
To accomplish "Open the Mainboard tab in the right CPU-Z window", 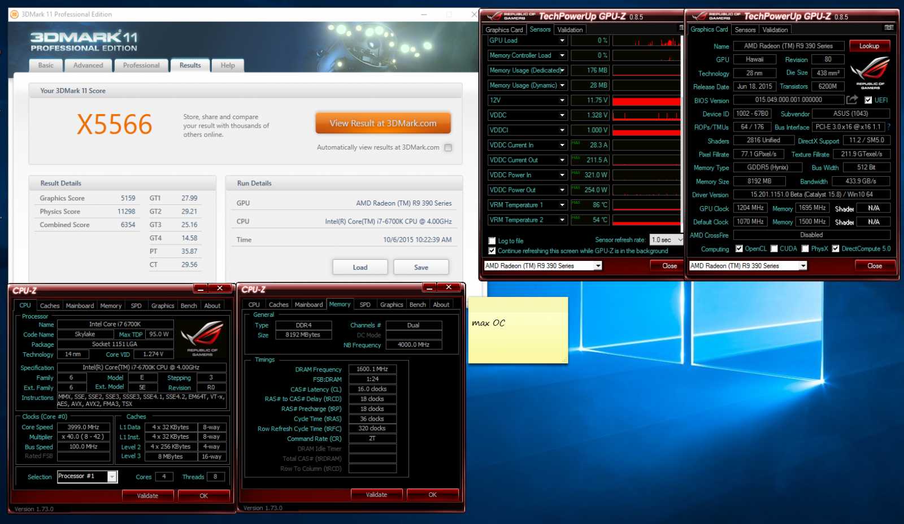I will pyautogui.click(x=309, y=304).
